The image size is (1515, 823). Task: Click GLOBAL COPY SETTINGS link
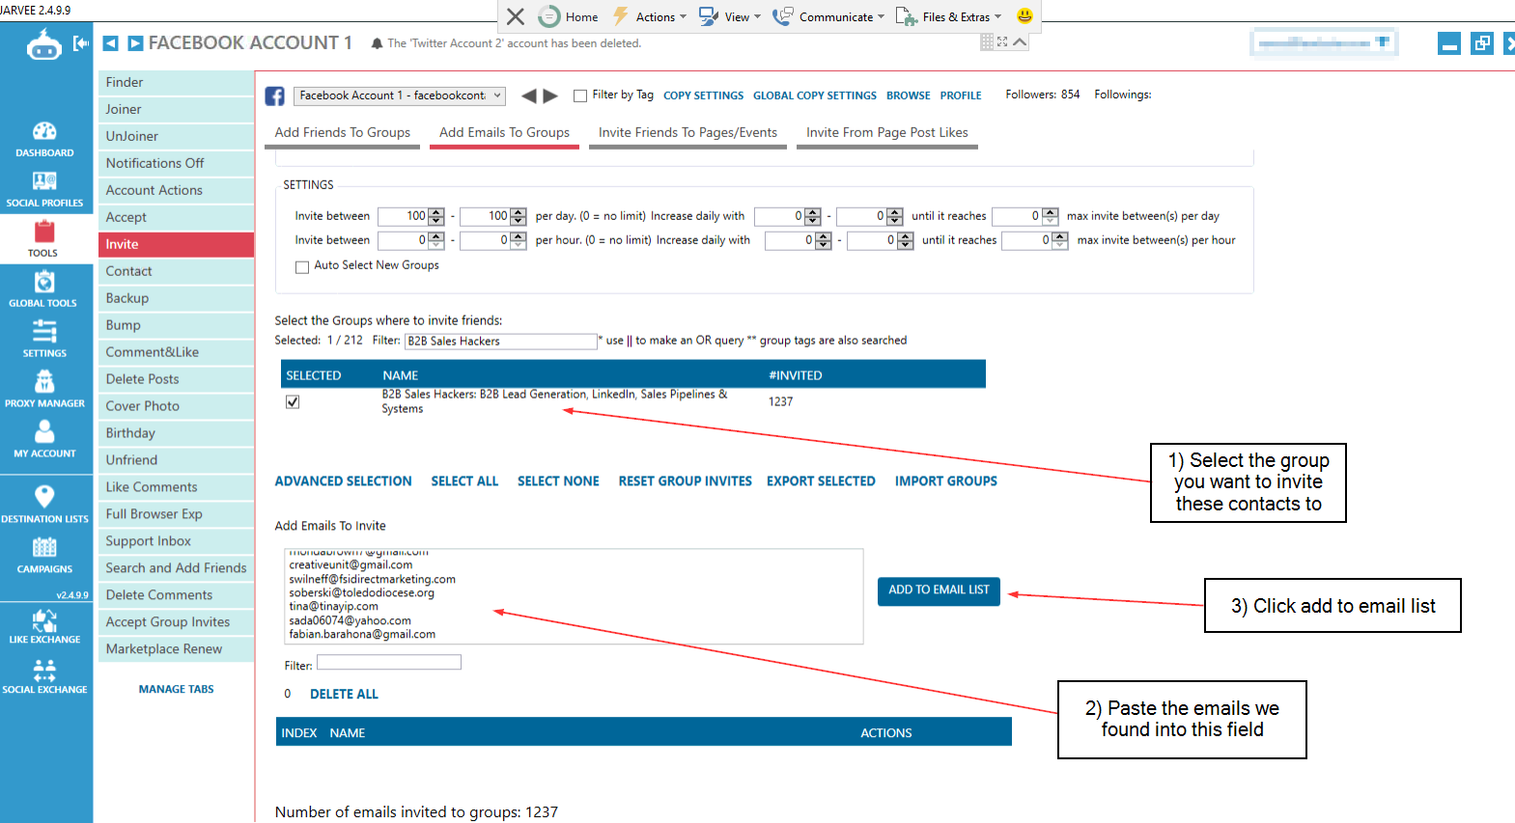(815, 96)
